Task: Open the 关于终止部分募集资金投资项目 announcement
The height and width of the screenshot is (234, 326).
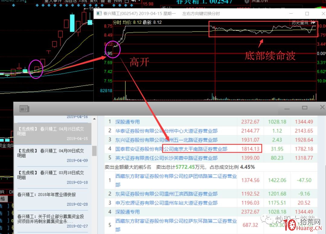Action: (x=53, y=221)
